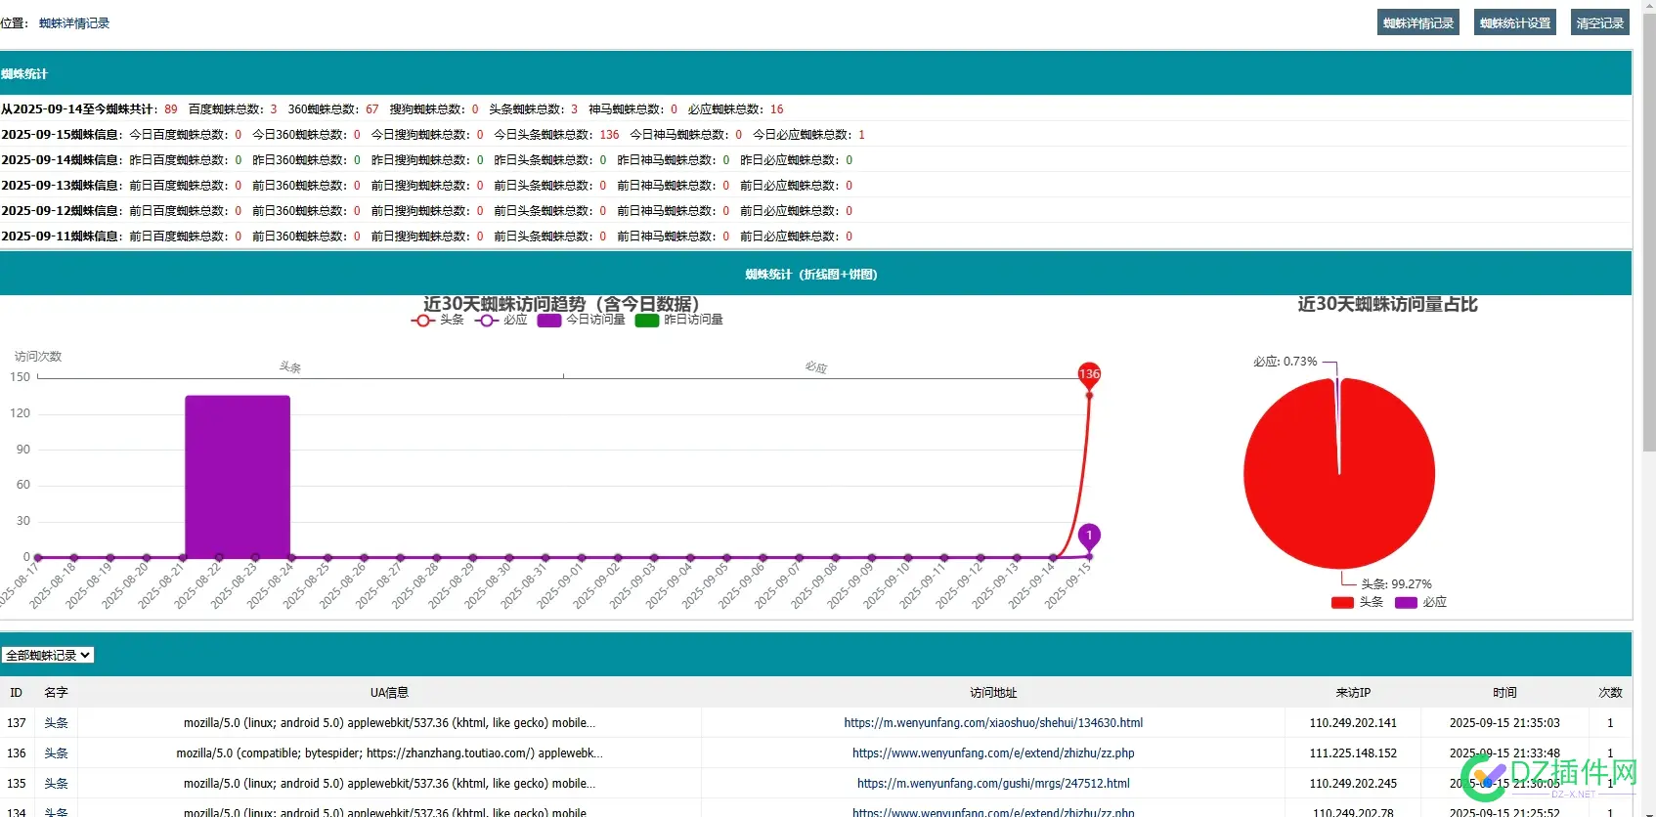This screenshot has width=1656, height=817.
Task: Open the gushi/mrgs/247512.html visited URL
Action: click(993, 784)
